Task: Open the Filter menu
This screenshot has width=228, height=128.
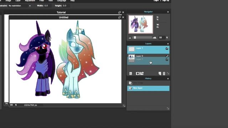Action: (x=42, y=1)
